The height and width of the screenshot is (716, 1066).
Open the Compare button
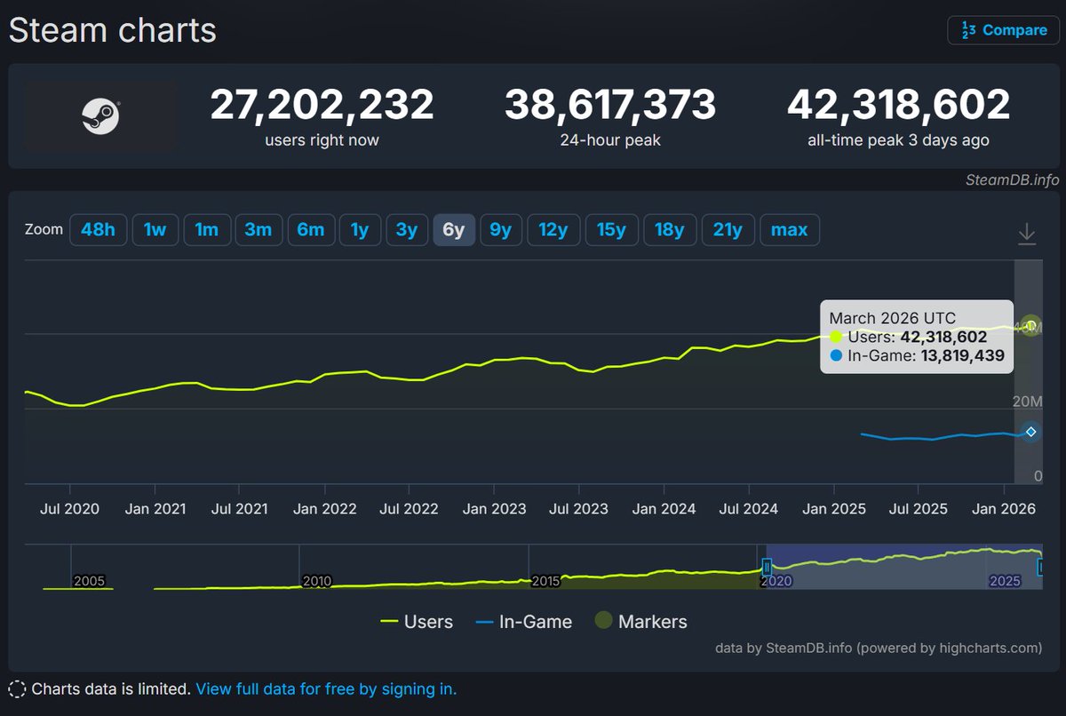1004,30
